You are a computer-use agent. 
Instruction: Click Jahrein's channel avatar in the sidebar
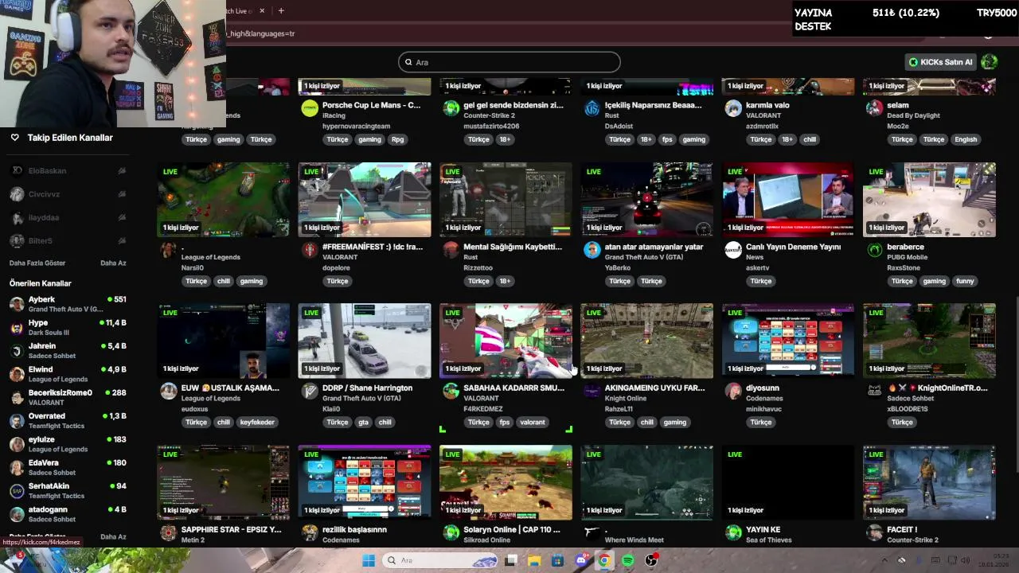17,351
